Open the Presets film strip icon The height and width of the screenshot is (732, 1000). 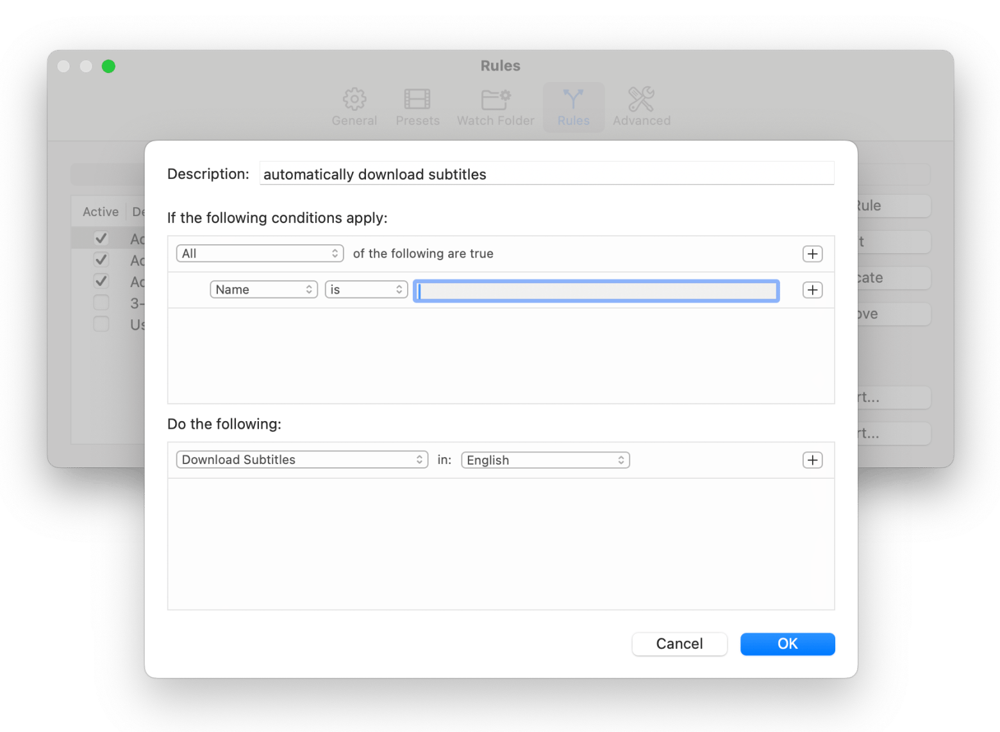pos(417,100)
